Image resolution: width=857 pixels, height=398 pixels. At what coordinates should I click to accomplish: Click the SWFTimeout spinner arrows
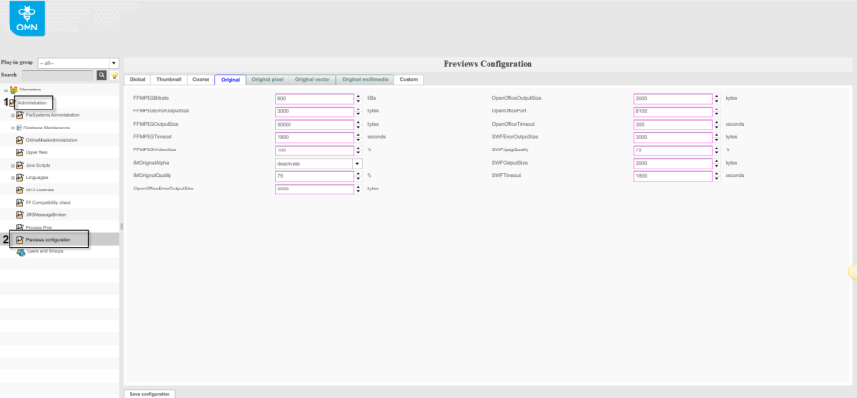(717, 176)
